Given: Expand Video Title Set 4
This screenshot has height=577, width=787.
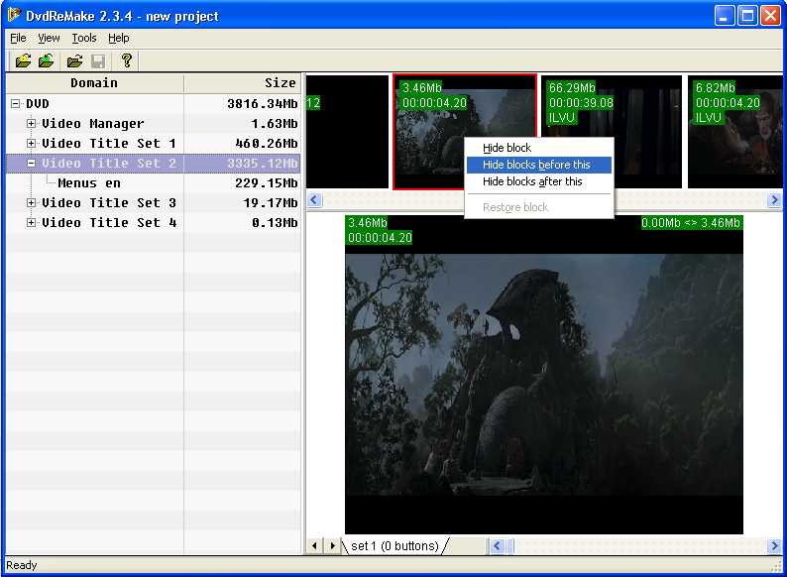Looking at the screenshot, I should (31, 222).
